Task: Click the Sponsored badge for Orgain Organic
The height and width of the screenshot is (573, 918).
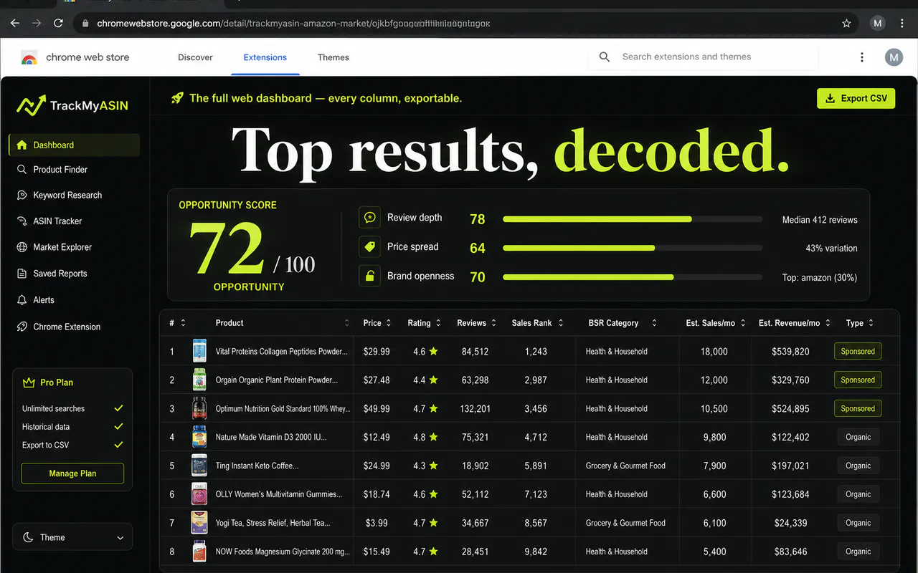Action: click(858, 380)
